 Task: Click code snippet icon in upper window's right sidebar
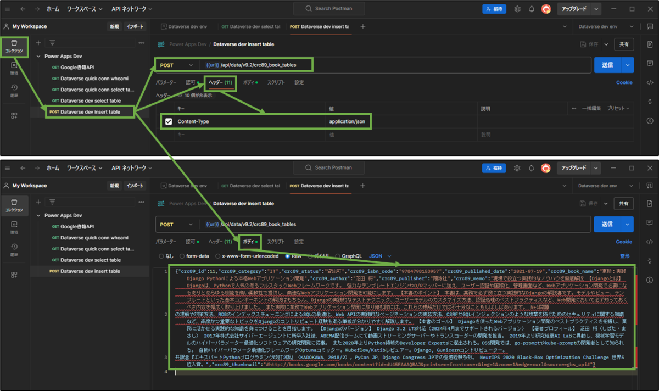click(650, 82)
